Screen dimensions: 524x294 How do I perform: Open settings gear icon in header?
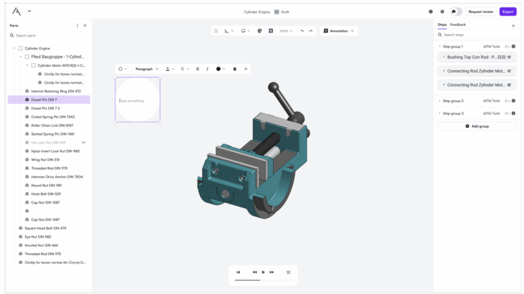[442, 12]
